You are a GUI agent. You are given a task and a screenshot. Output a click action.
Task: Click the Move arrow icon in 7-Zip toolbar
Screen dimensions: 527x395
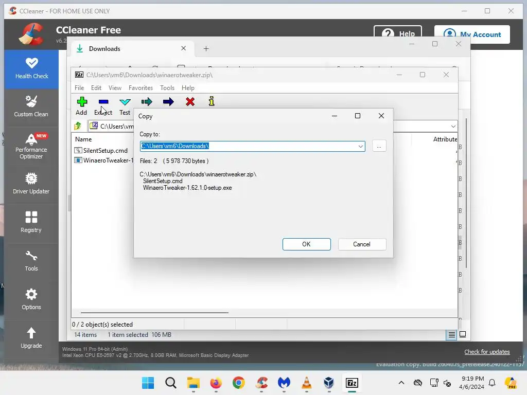pyautogui.click(x=168, y=102)
